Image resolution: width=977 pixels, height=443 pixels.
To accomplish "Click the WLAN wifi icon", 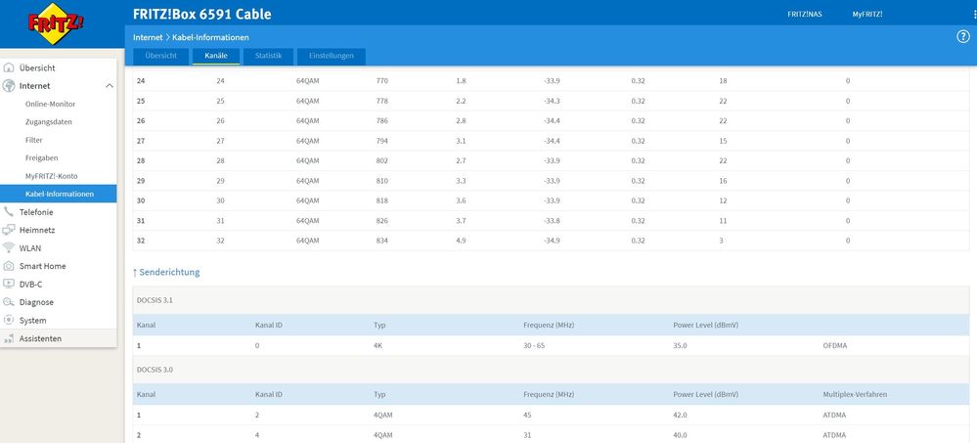I will click(x=9, y=248).
